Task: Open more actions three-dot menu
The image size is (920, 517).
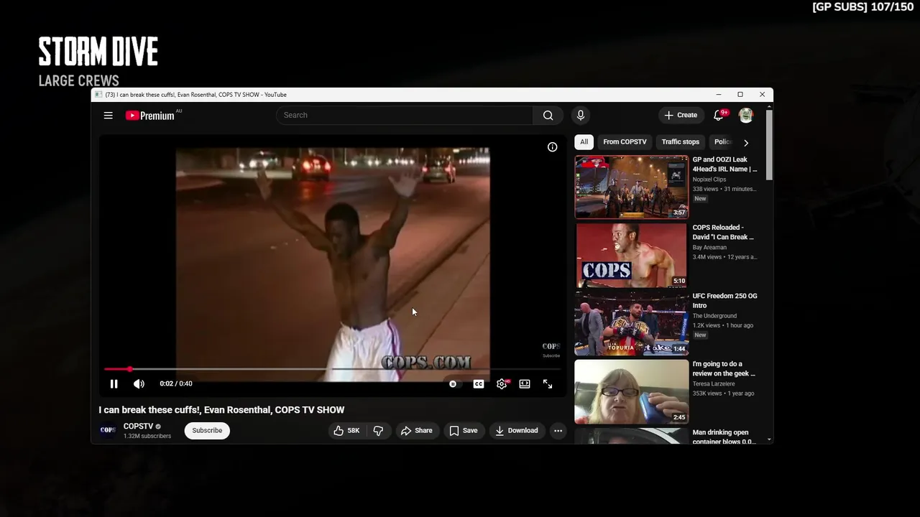Action: [558, 431]
